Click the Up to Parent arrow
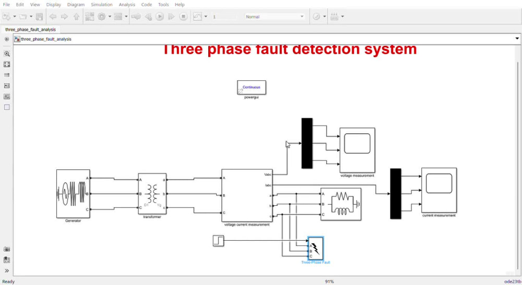The height and width of the screenshot is (285, 522). pyautogui.click(x=77, y=17)
